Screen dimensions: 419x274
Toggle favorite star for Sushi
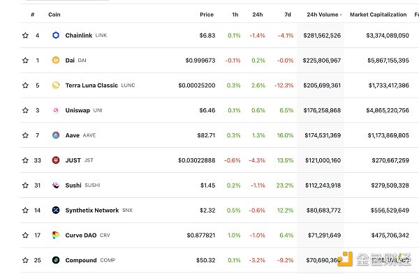(x=25, y=185)
